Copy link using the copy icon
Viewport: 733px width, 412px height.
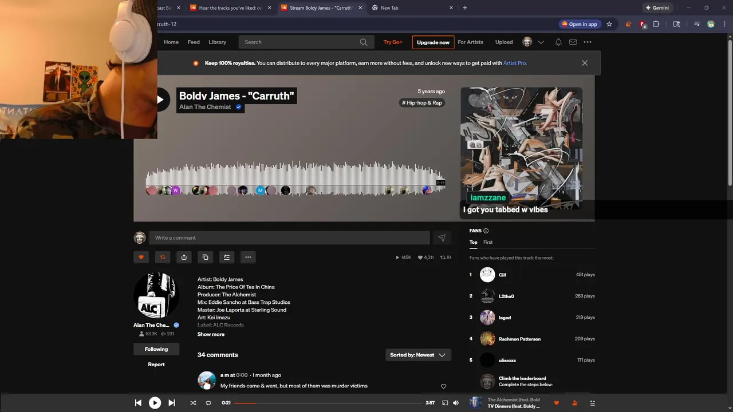click(x=206, y=257)
